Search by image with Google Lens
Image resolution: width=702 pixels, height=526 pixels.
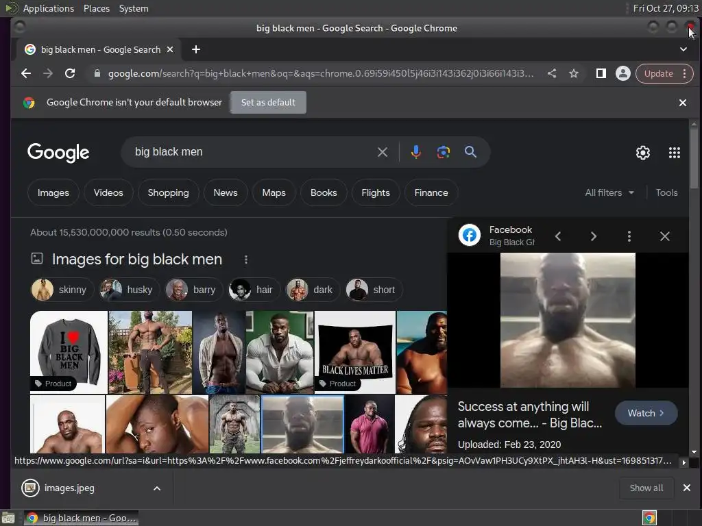click(x=444, y=152)
